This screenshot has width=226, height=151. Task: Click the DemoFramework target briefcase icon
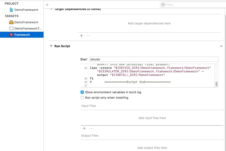[11, 22]
